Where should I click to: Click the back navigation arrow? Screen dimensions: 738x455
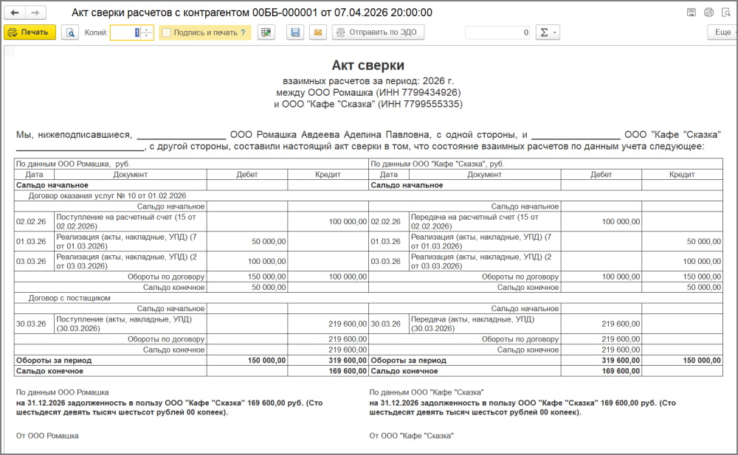tap(15, 13)
